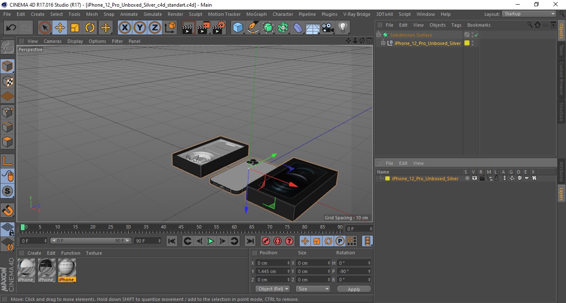The height and width of the screenshot is (303, 566).
Task: Activate the Rotate tool
Action: [90, 28]
